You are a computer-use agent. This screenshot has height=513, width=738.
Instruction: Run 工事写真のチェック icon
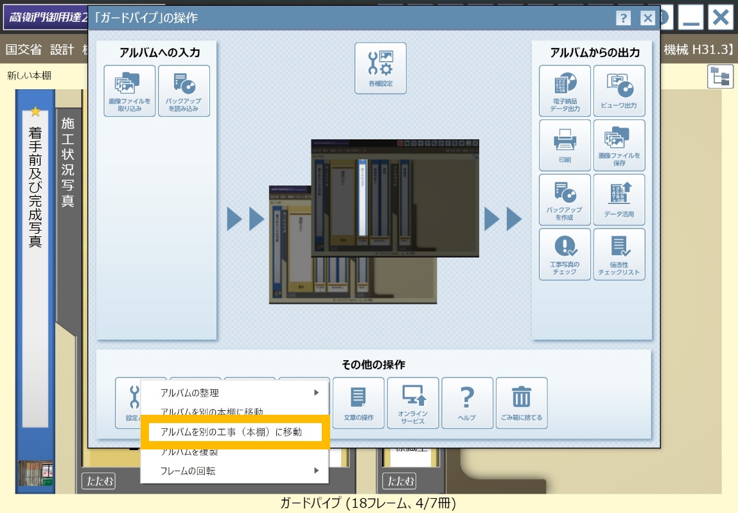565,255
